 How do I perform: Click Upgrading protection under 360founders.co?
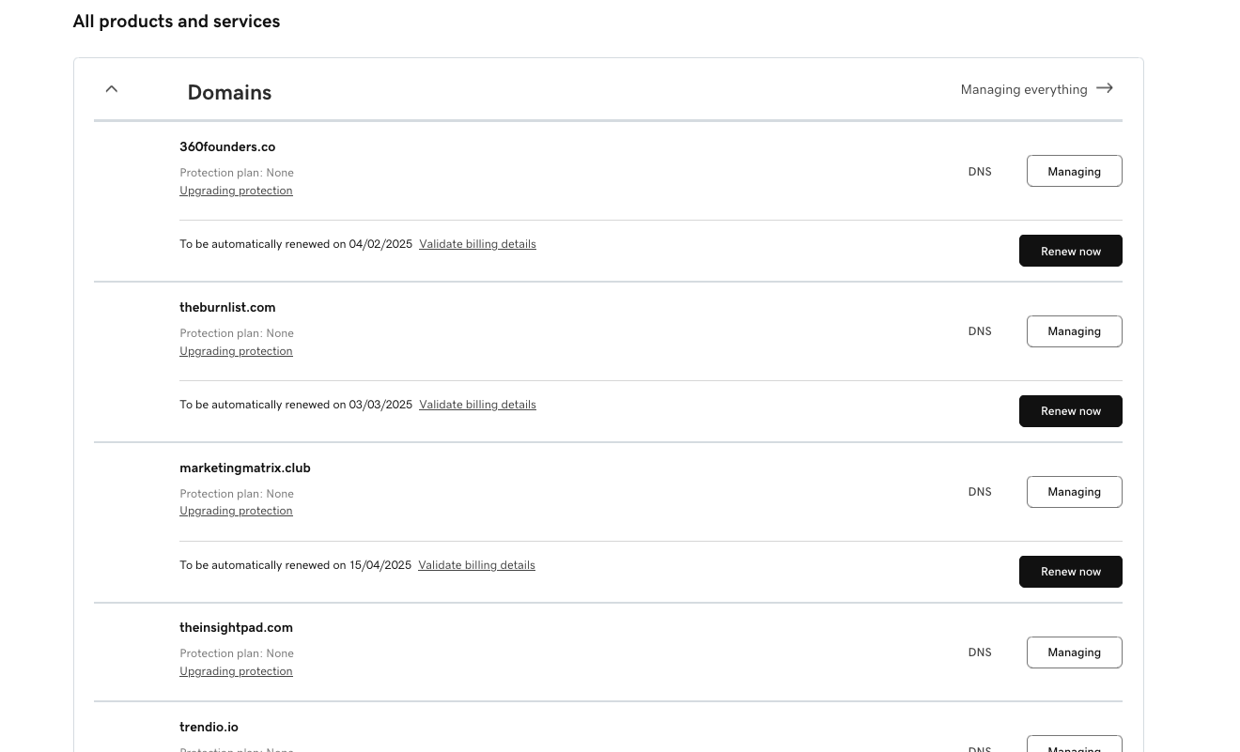[236, 191]
